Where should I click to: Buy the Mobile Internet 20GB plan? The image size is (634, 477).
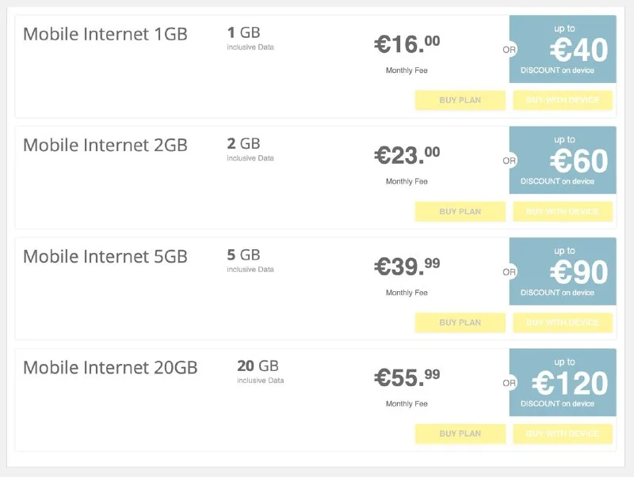pyautogui.click(x=460, y=433)
